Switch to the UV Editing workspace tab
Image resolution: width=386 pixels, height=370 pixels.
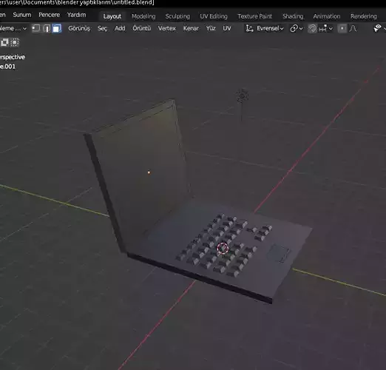pos(214,16)
